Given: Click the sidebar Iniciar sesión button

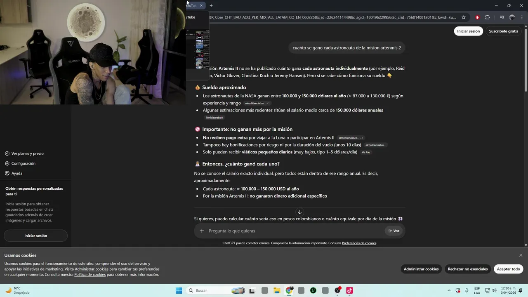Looking at the screenshot, I should pyautogui.click(x=35, y=236).
